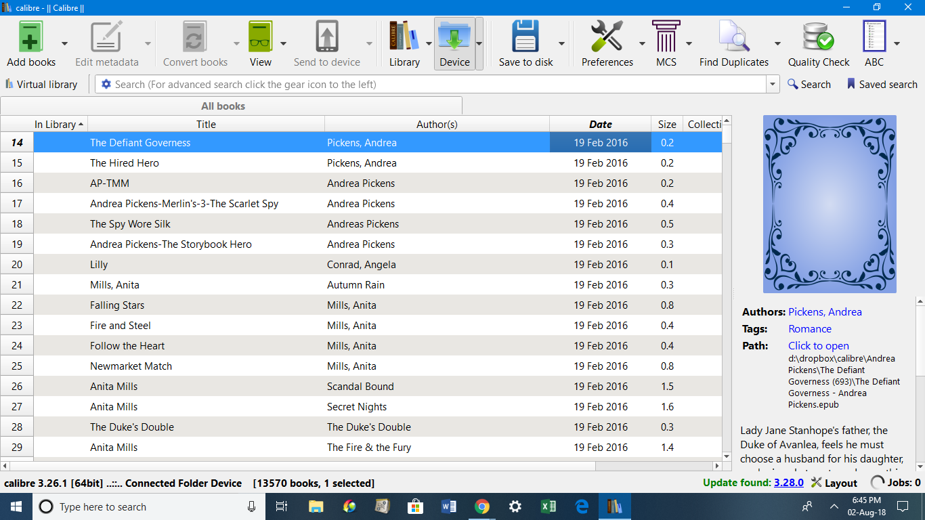Launch the MCS plugin icon
925x520 pixels.
(666, 36)
